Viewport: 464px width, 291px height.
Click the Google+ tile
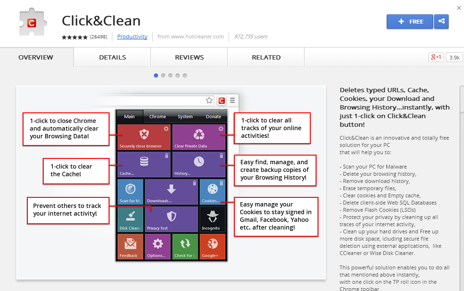click(x=212, y=247)
